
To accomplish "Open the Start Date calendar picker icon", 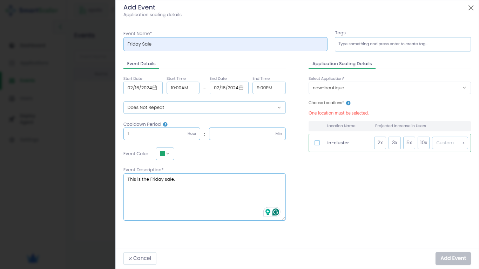I will (155, 88).
